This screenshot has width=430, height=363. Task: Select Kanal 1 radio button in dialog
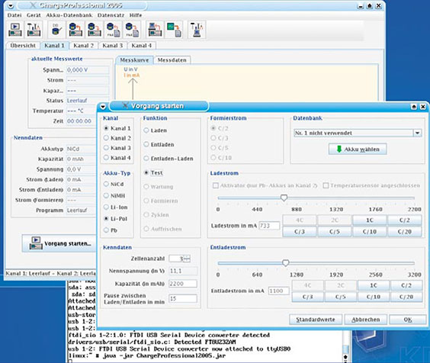pyautogui.click(x=106, y=128)
